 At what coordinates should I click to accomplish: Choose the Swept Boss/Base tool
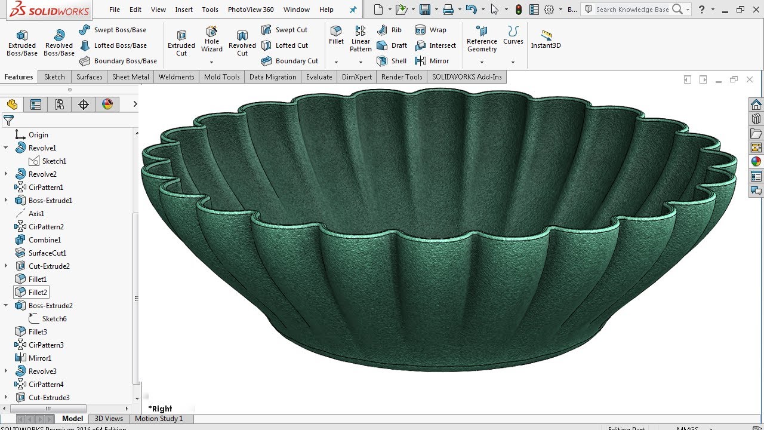pyautogui.click(x=112, y=30)
